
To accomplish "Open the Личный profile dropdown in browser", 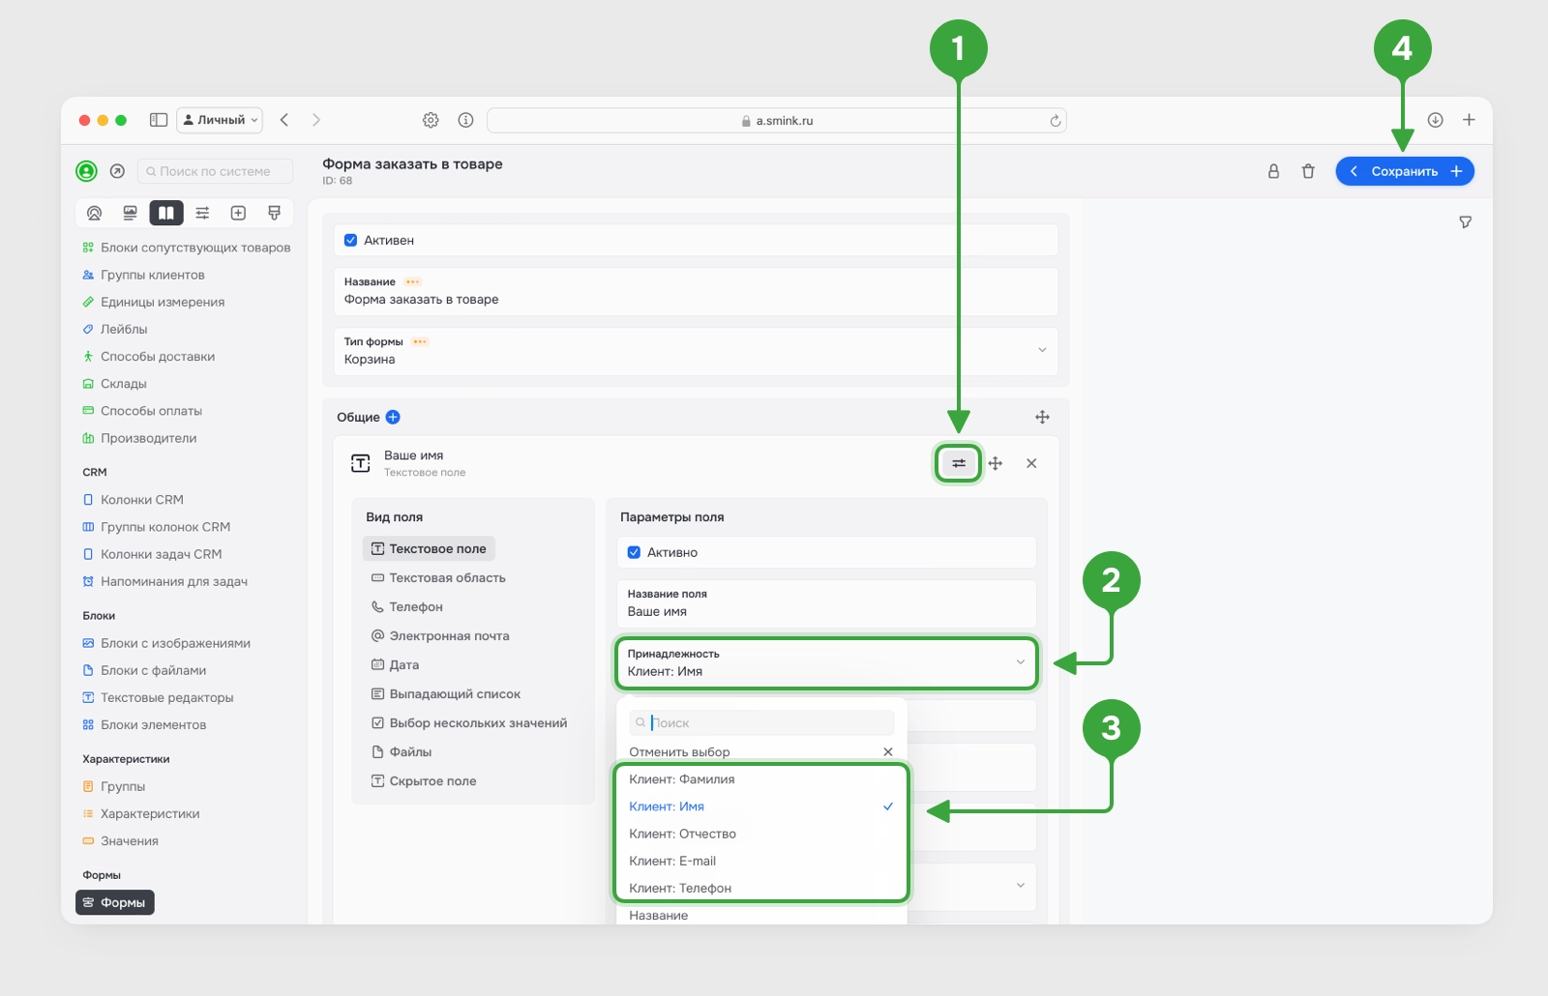I will coord(220,120).
